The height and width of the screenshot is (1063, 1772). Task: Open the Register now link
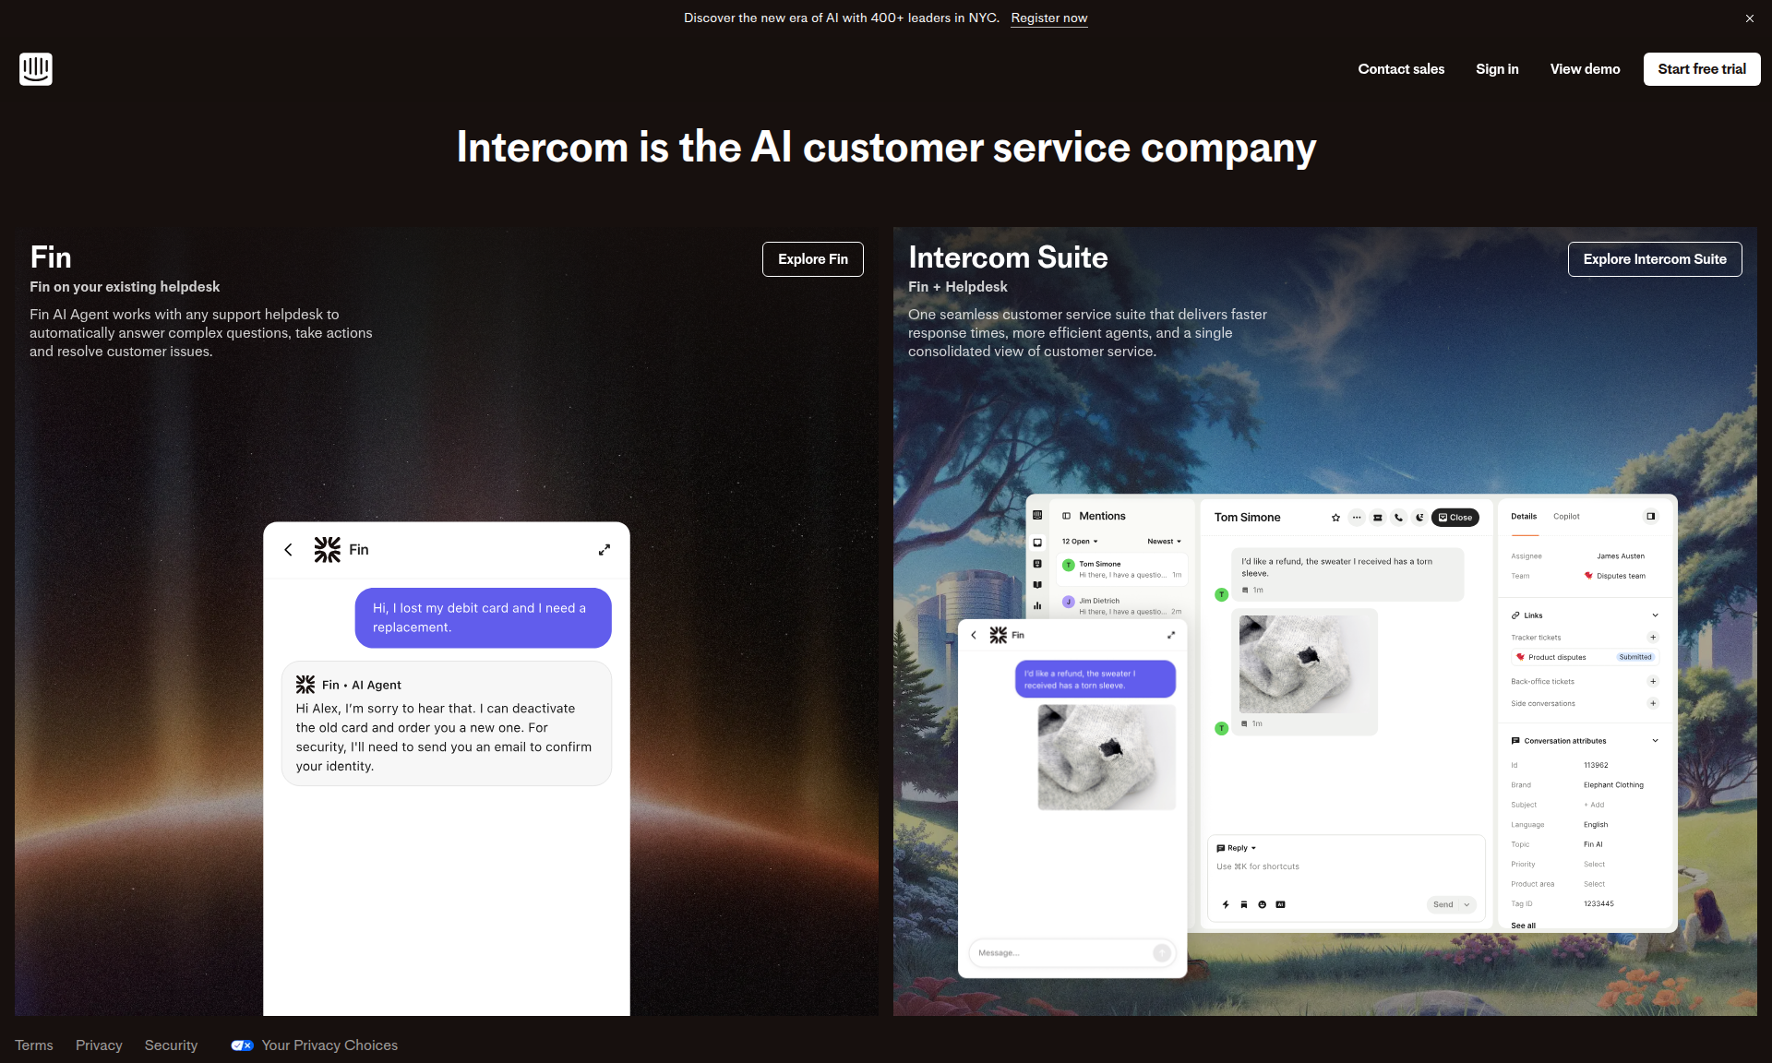coord(1049,18)
